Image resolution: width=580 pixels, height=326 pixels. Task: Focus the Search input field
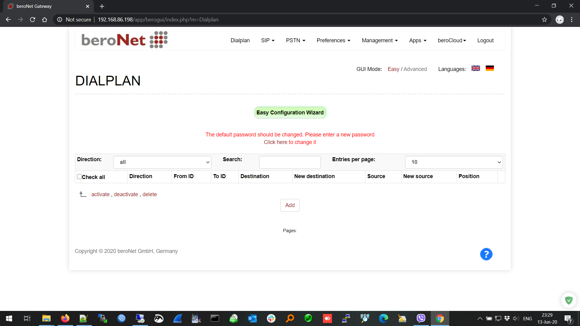tap(290, 162)
